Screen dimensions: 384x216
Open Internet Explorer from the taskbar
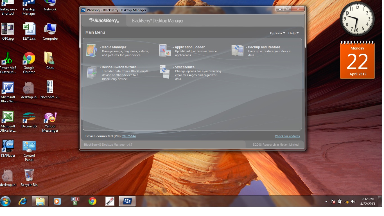23,201
